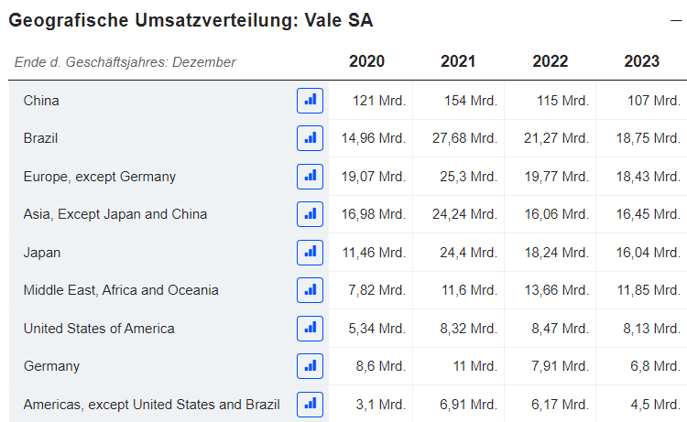Open chart for Americas, except United States and Brazil
The width and height of the screenshot is (687, 422).
tap(310, 404)
